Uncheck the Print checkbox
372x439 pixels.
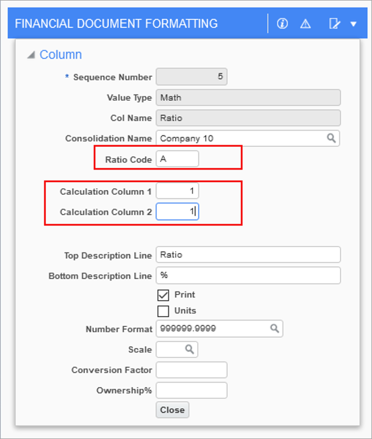click(x=163, y=295)
